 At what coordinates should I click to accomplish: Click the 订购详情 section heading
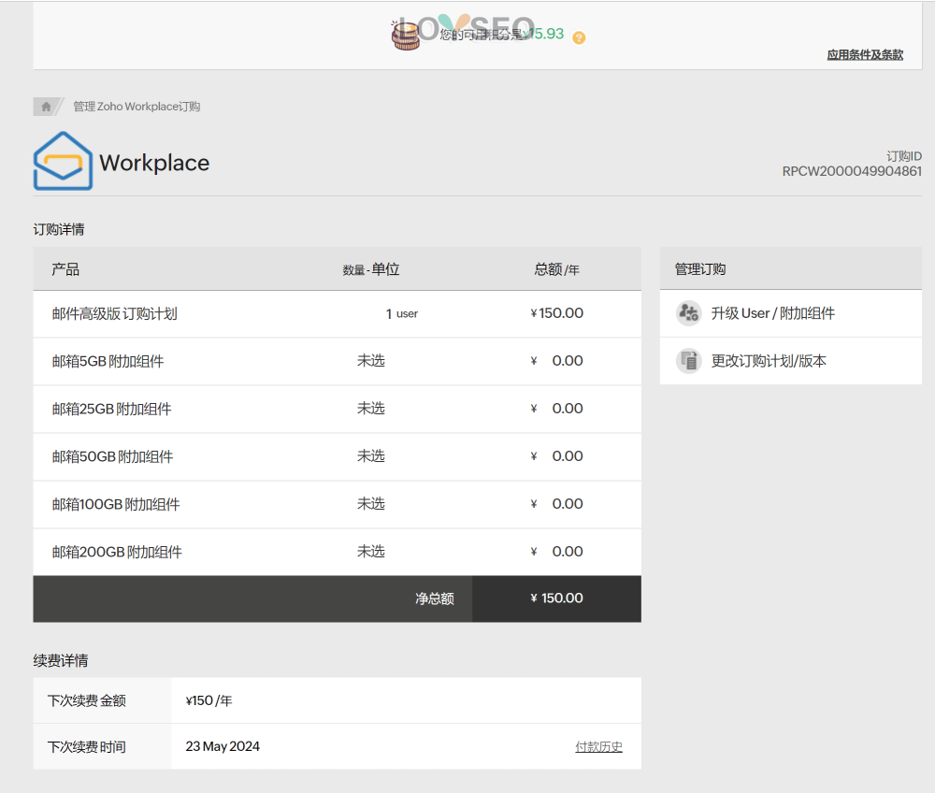tap(58, 229)
